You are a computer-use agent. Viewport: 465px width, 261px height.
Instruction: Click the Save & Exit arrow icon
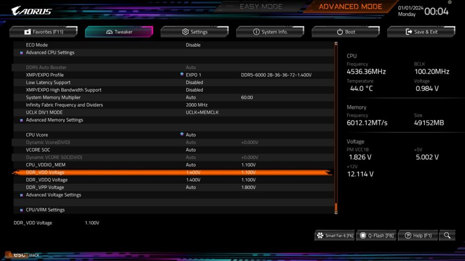(409, 32)
